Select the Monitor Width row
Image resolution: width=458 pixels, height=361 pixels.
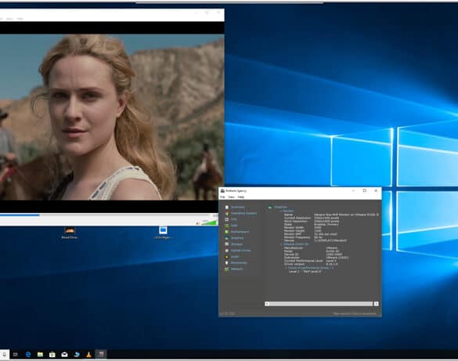point(303,228)
